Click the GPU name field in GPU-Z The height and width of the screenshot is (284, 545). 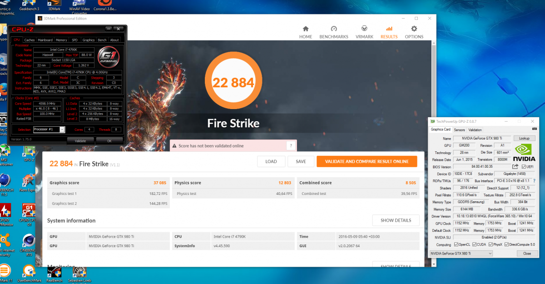pos(481,138)
